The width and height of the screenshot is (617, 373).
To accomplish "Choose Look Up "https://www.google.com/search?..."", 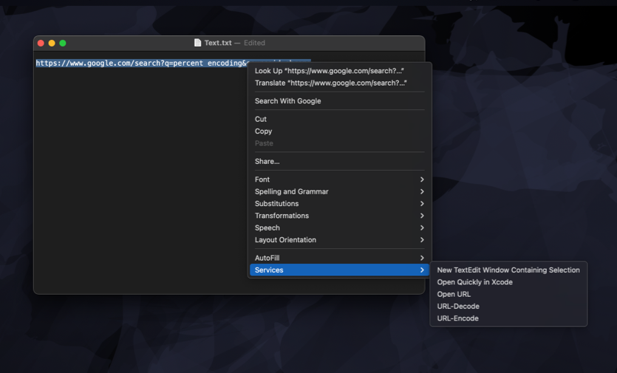I will 339,71.
